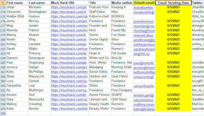The width and height of the screenshot is (204, 116).
Task: Click the Creveling last name cell
Action: tap(39, 104)
